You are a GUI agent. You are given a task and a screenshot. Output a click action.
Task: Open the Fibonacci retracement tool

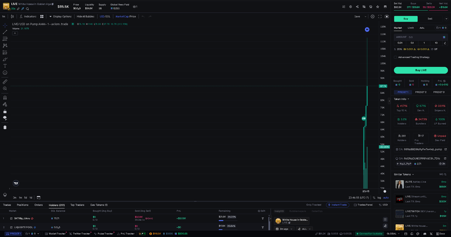[5, 39]
